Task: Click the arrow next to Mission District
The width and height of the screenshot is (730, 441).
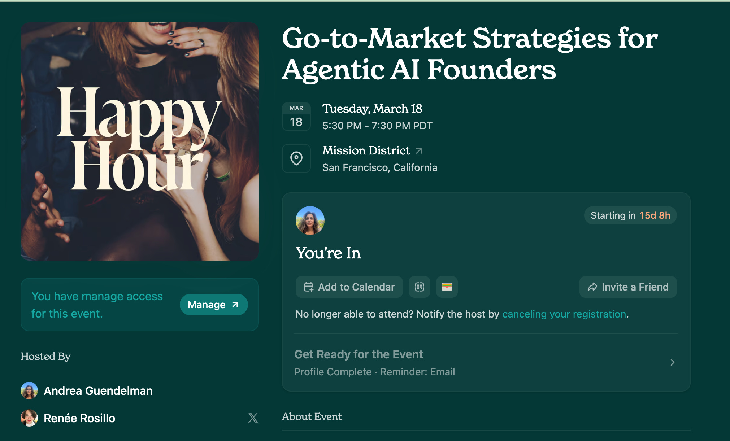Action: (419, 150)
